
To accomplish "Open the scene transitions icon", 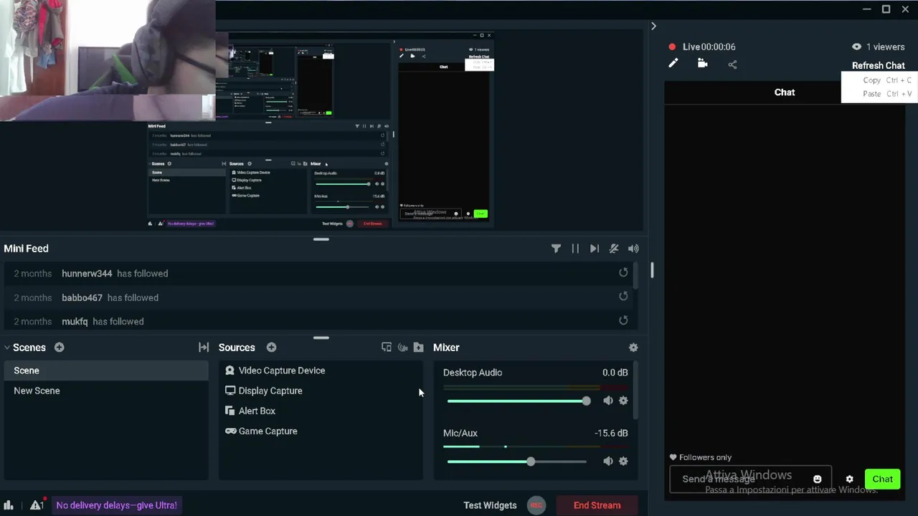I will (204, 347).
